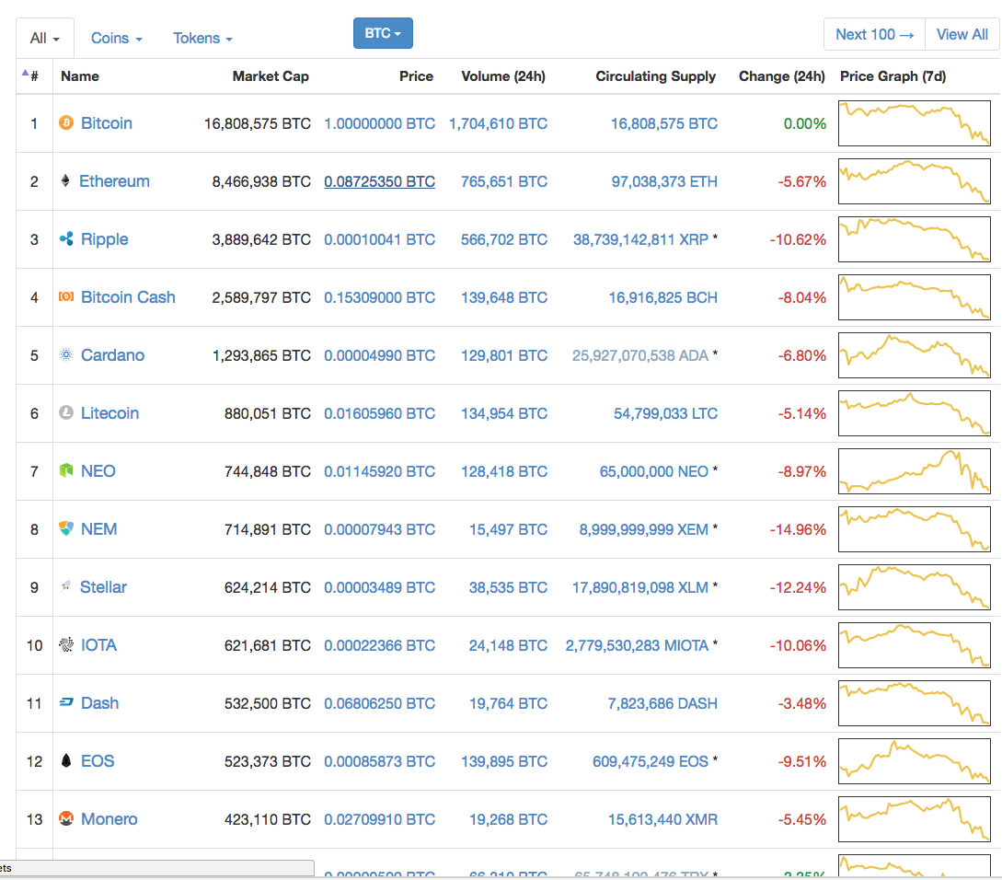The image size is (1002, 880).
Task: Open the Ethereum name link
Action: point(114,181)
